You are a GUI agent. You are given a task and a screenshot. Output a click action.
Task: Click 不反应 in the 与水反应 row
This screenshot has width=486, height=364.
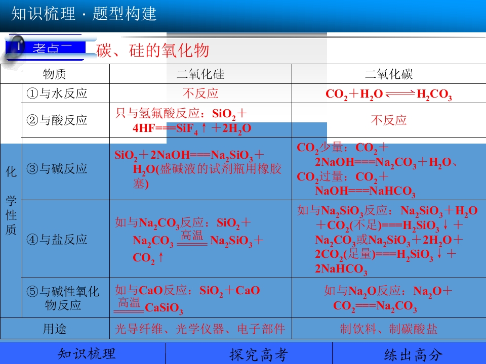click(200, 93)
